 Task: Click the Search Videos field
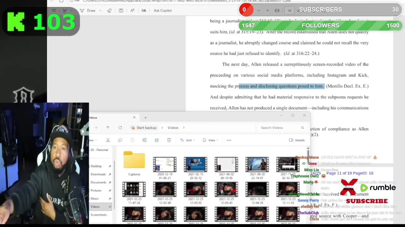pyautogui.click(x=282, y=128)
